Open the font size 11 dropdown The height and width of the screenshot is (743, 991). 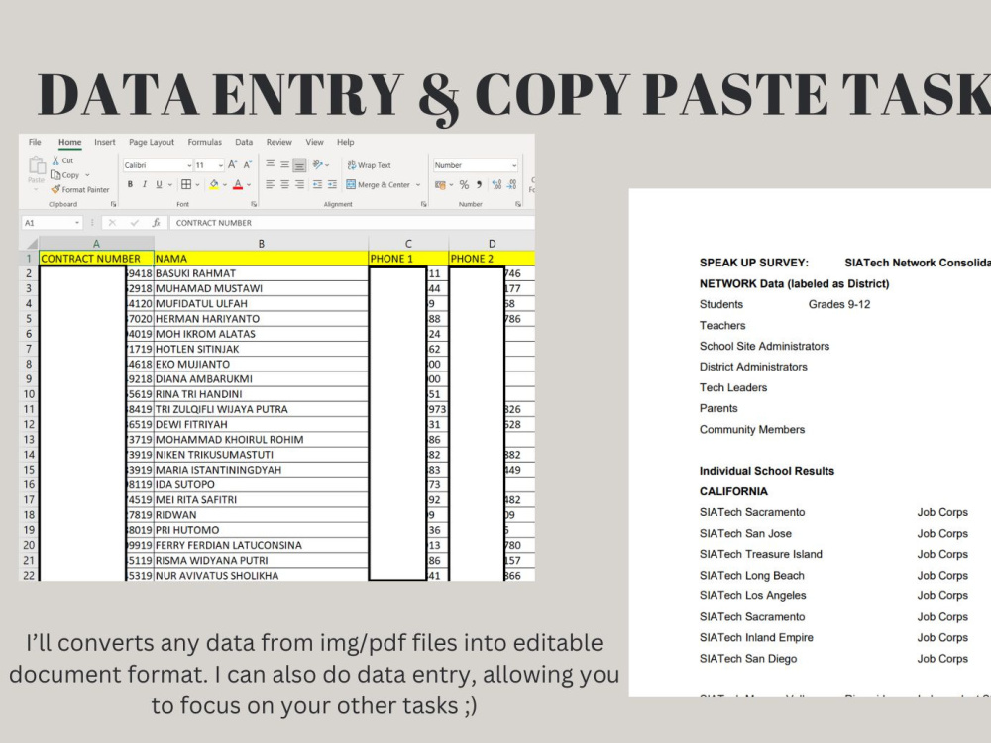(221, 165)
